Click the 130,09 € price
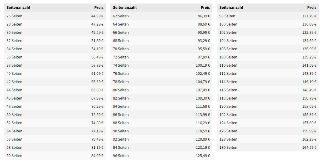This screenshot has height=167, width=320. coord(309,24)
